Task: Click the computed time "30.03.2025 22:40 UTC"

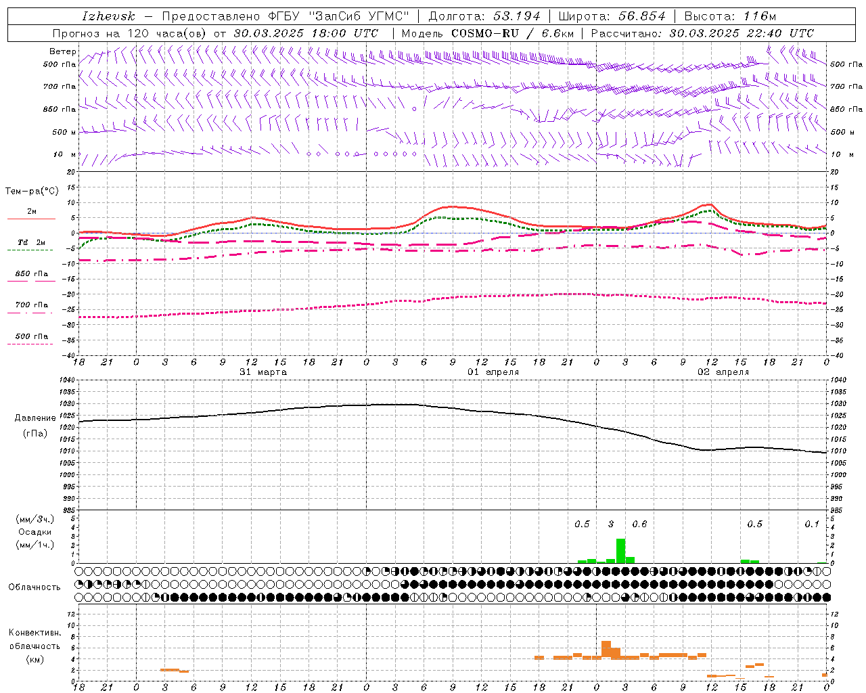Action: pos(742,33)
